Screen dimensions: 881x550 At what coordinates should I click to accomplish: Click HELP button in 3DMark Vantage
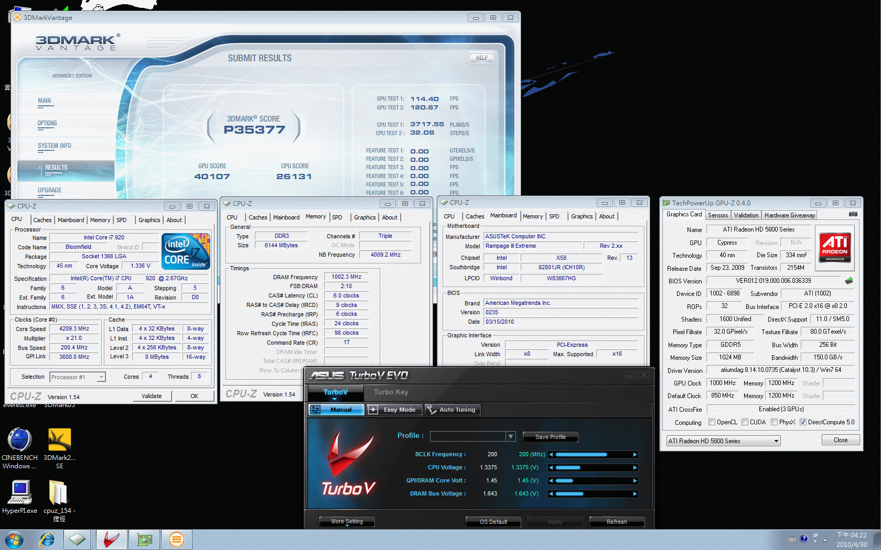coord(482,58)
